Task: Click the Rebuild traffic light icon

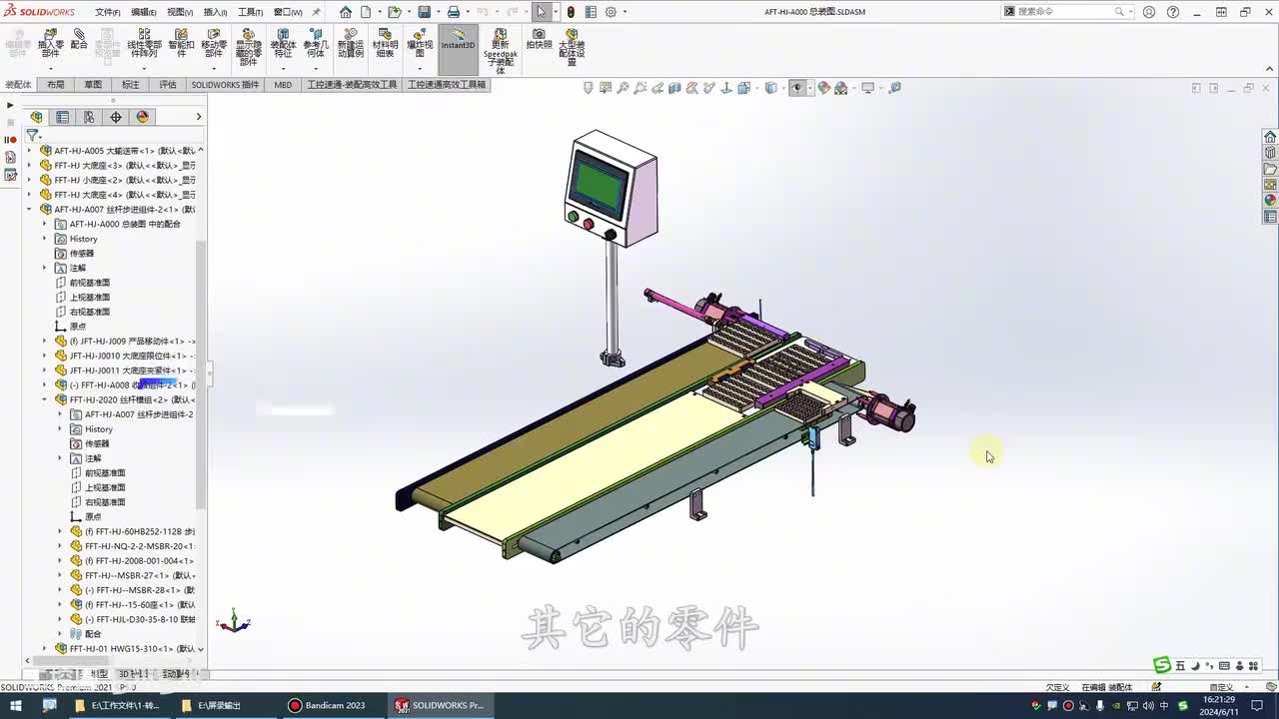Action: coord(571,12)
